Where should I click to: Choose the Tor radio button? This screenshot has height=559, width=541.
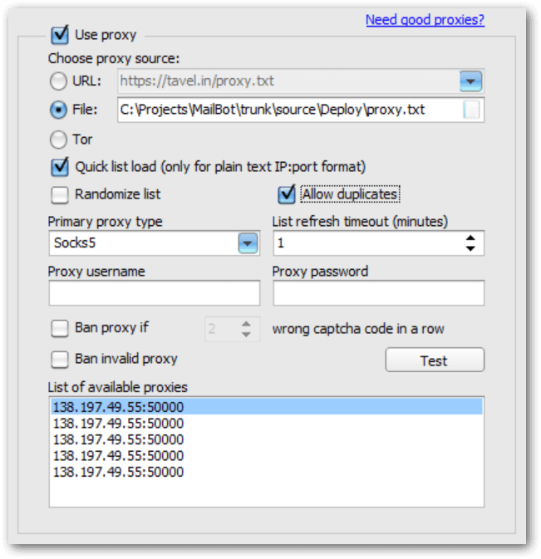coord(58,140)
